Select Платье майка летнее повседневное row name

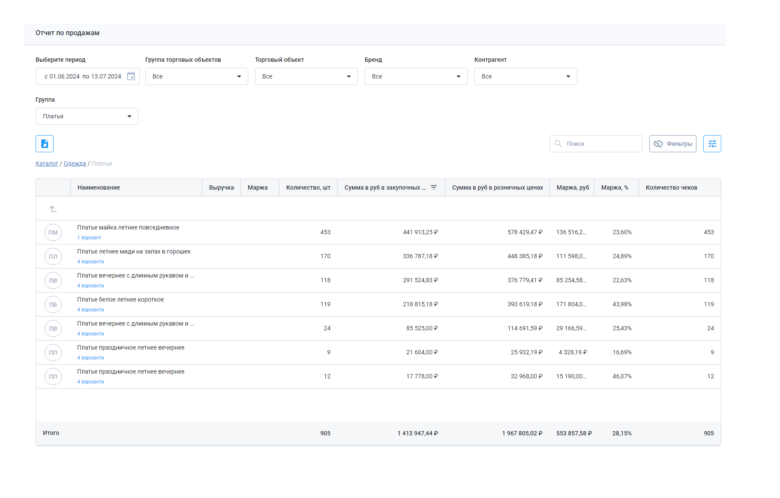128,227
